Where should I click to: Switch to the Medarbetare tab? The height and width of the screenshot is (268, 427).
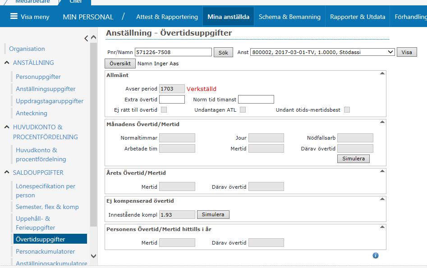pos(32,2)
